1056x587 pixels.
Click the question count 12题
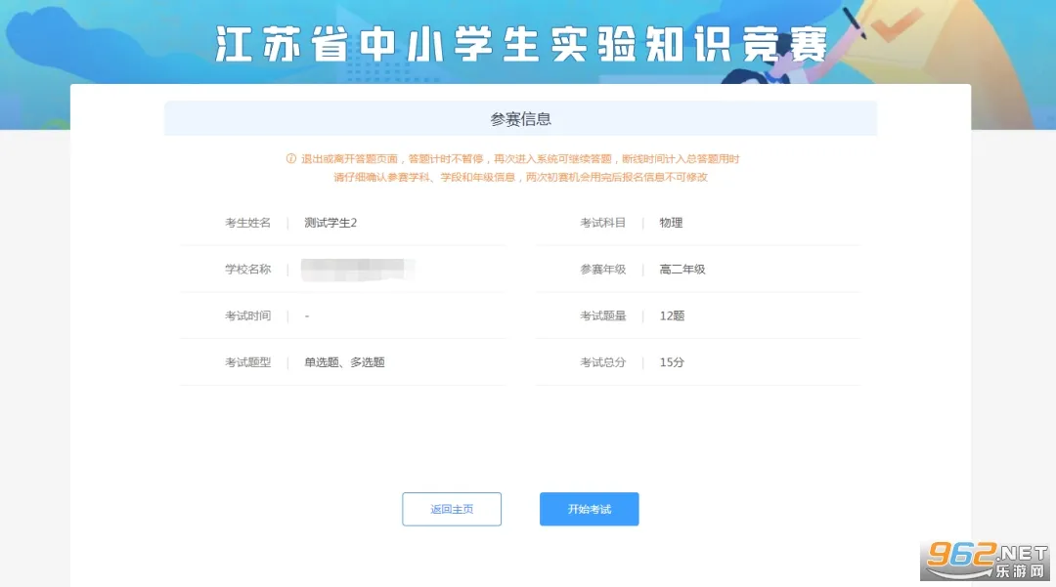[x=672, y=315]
